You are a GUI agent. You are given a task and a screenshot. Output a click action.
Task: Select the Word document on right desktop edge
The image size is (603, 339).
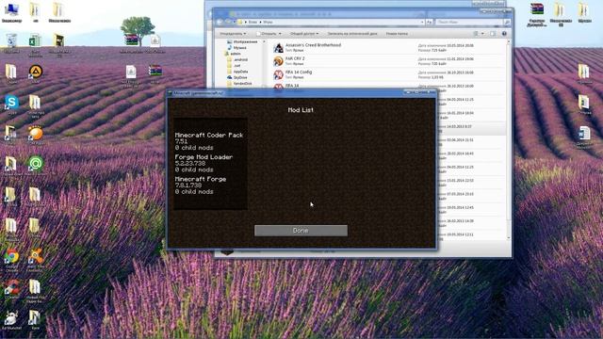(x=584, y=137)
